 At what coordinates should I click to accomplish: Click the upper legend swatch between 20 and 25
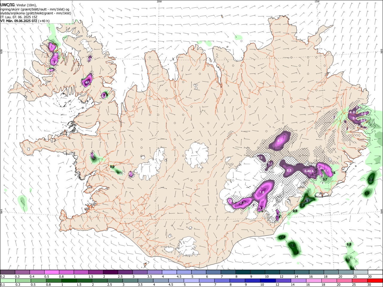(346, 272)
